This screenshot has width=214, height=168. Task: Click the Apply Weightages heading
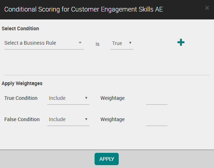click(x=22, y=83)
